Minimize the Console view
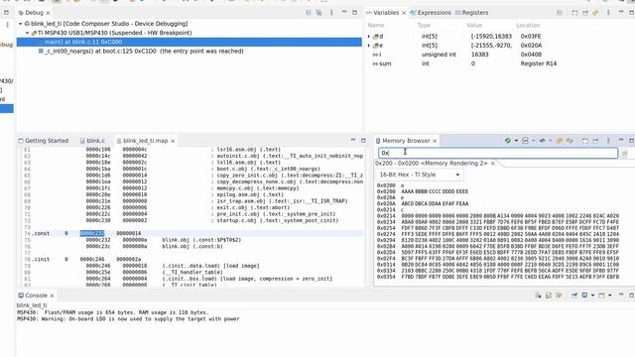Image resolution: width=635 pixels, height=357 pixels. (621, 296)
